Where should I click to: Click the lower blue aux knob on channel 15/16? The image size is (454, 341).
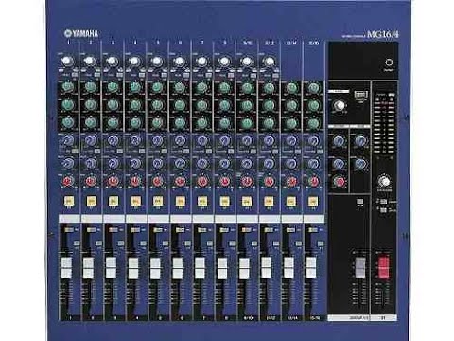click(314, 163)
